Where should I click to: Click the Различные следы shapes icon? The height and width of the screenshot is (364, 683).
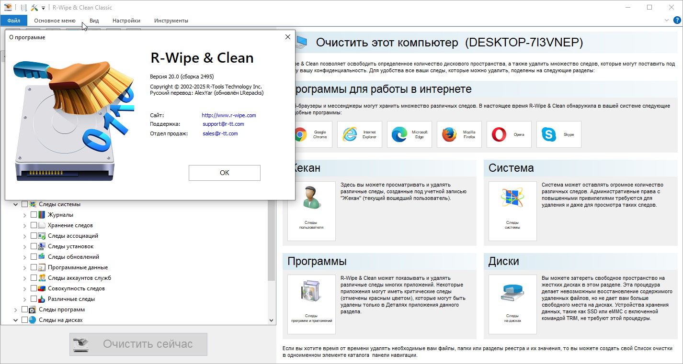click(42, 299)
